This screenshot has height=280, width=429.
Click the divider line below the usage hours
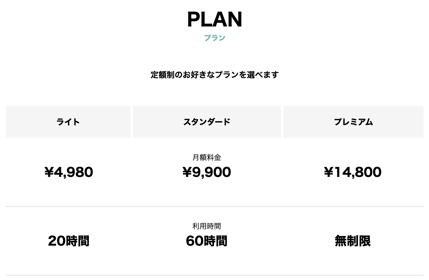[x=214, y=275]
